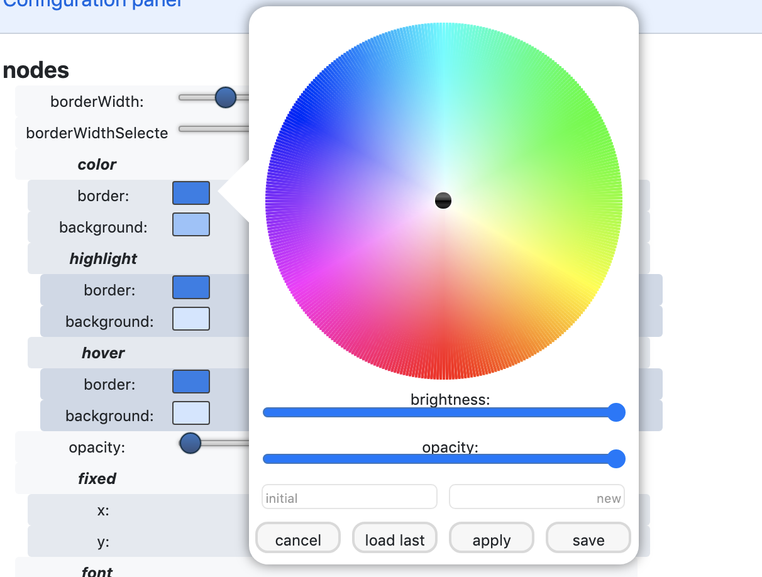Screen dimensions: 762x577
Task: Click the new color input field
Action: pos(536,497)
